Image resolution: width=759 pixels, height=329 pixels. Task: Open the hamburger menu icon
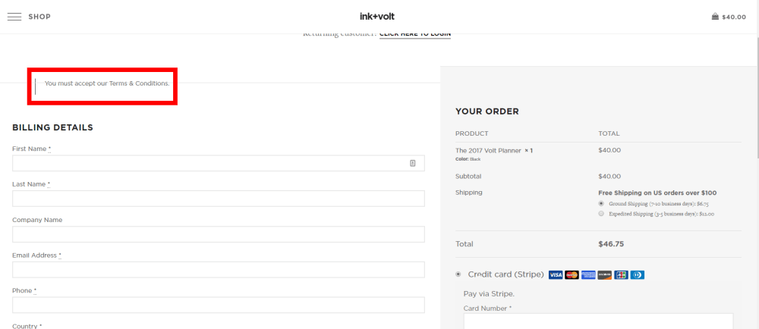(x=14, y=17)
